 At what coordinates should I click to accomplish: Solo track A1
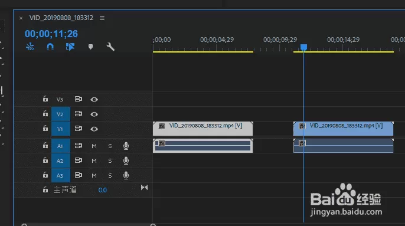point(110,146)
